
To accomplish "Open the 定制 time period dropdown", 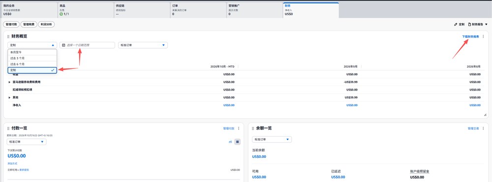I will coord(32,45).
